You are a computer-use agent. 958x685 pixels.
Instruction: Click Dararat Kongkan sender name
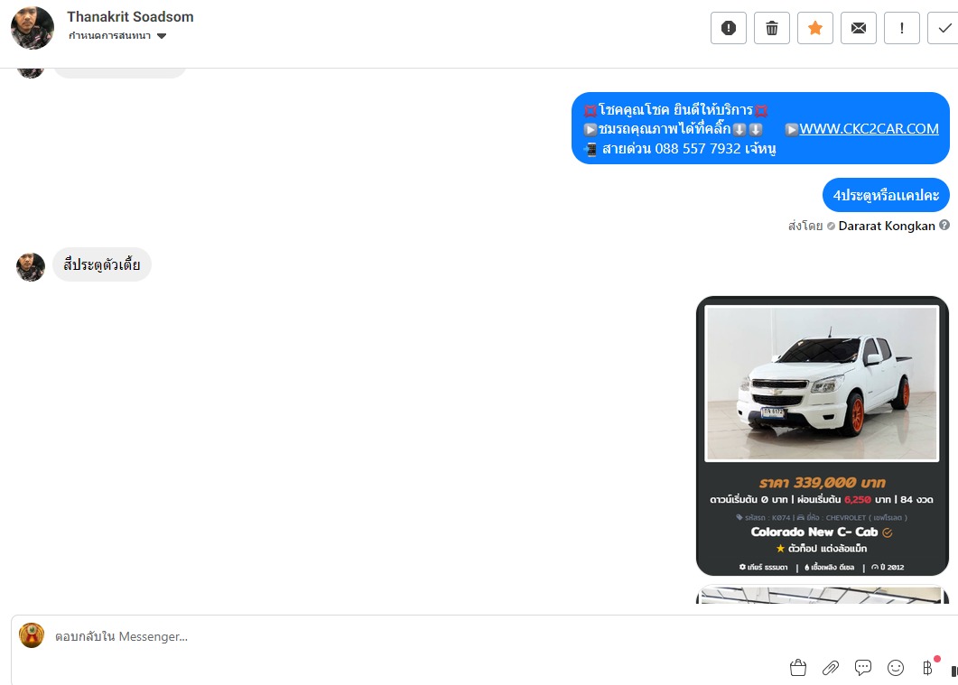pos(887,226)
